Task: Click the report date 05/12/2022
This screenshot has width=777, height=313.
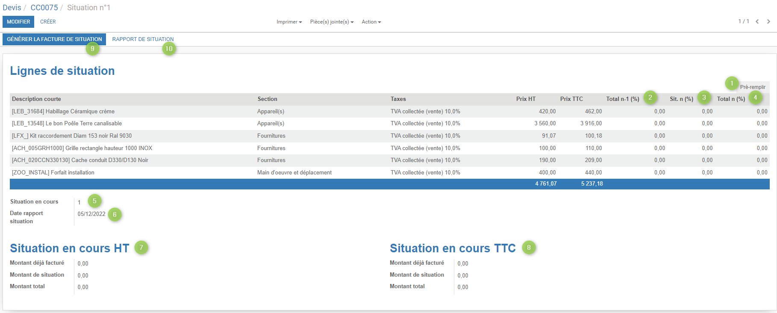Action: pos(91,214)
